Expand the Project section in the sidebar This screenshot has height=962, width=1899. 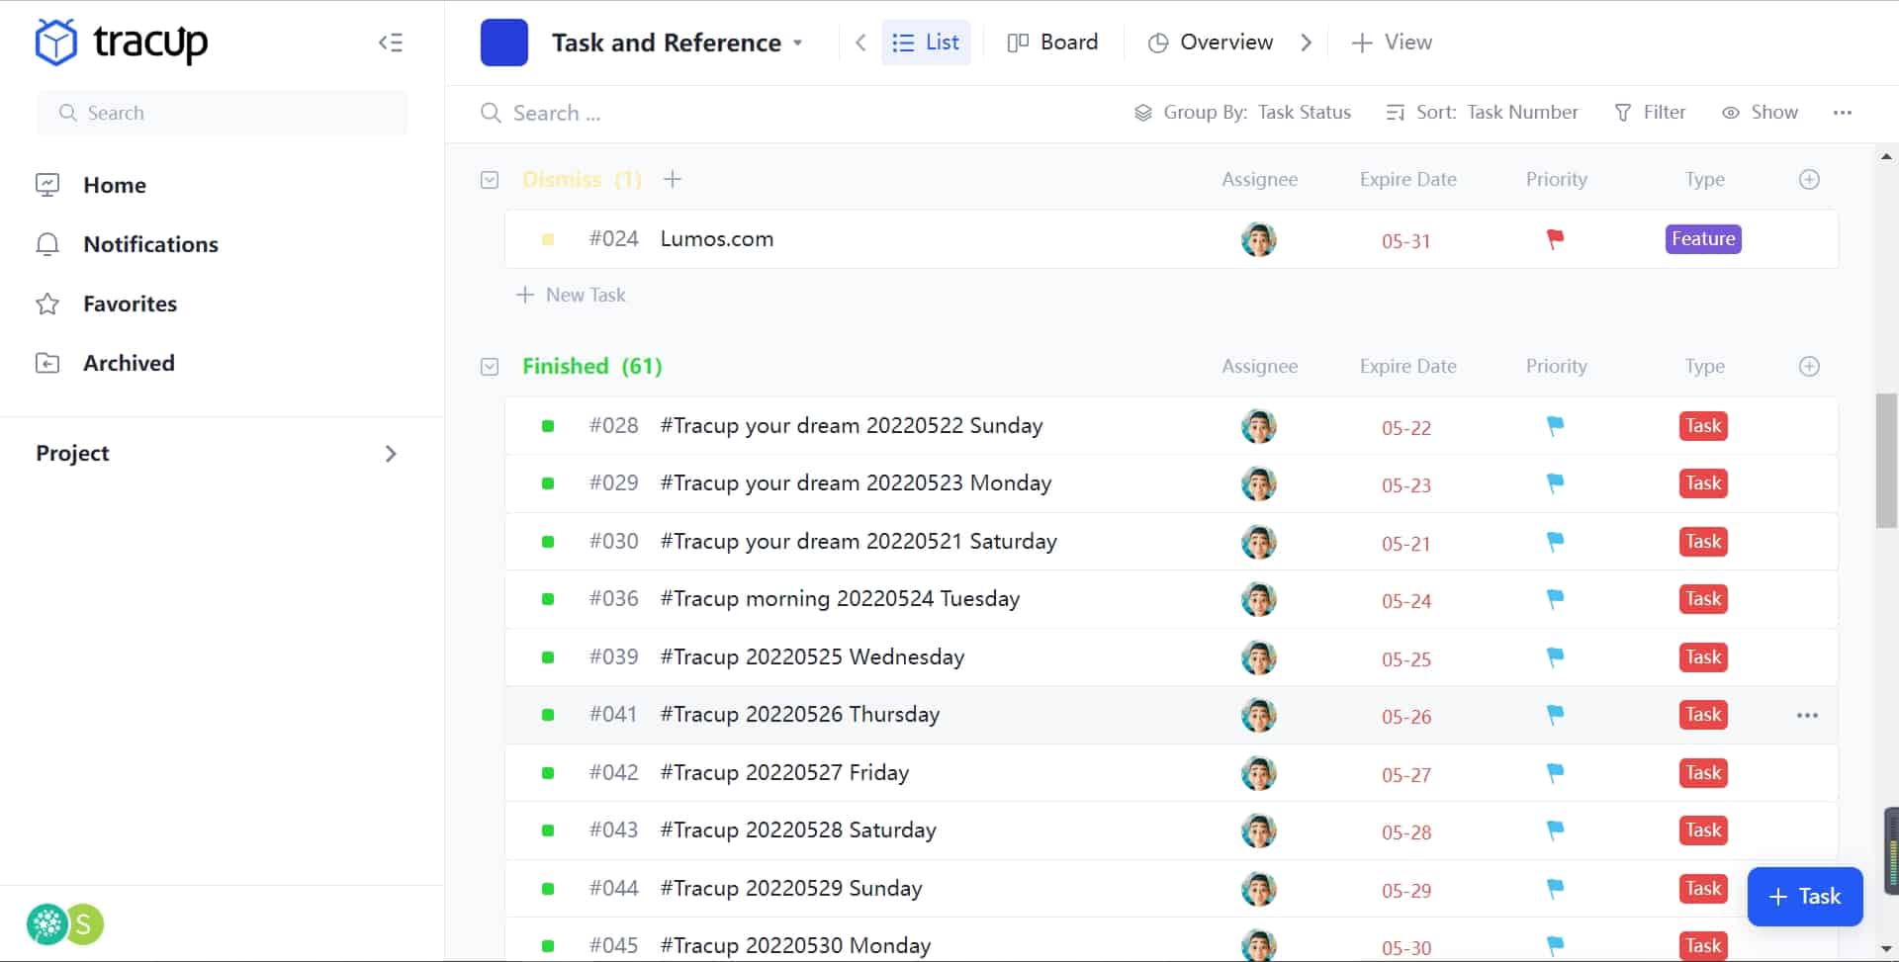click(391, 454)
